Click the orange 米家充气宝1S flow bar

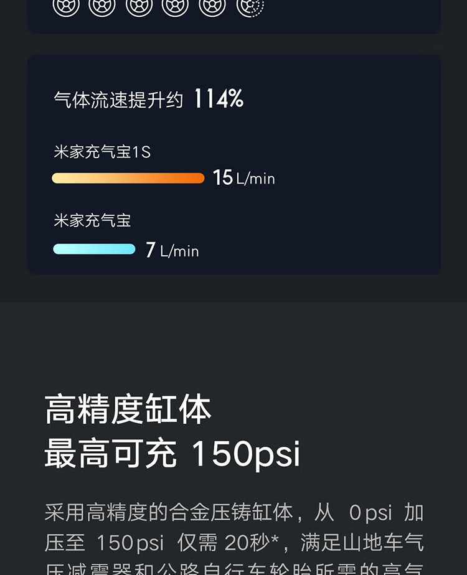pyautogui.click(x=128, y=179)
